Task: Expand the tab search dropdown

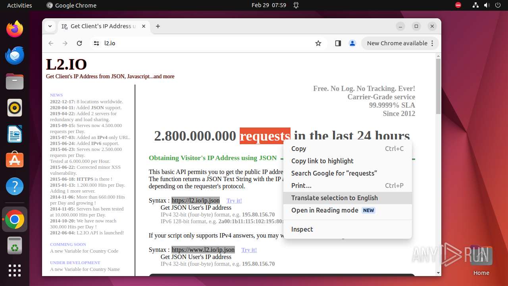Action: pos(50,26)
